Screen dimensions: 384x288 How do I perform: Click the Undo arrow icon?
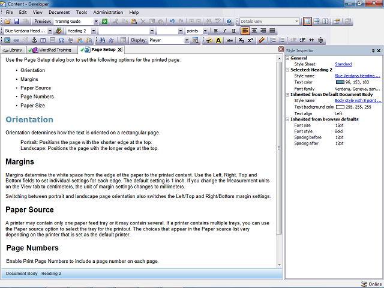172,22
